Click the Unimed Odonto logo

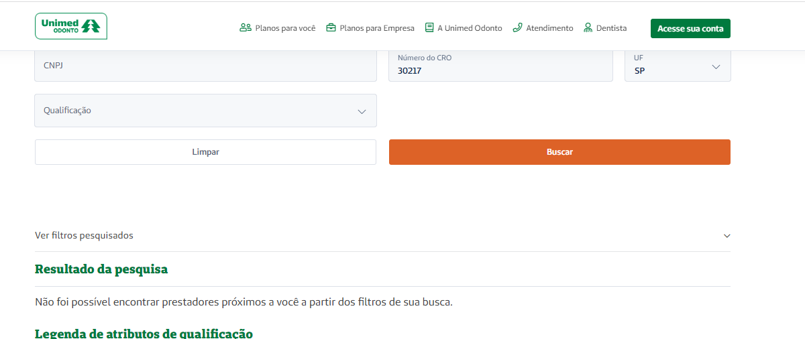pos(71,26)
